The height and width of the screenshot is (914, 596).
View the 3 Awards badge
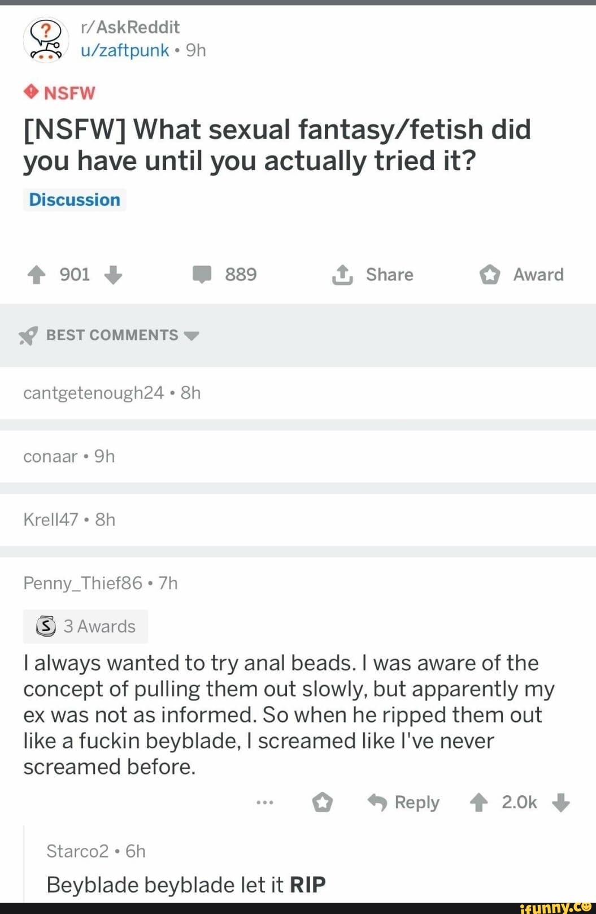pos(86,626)
